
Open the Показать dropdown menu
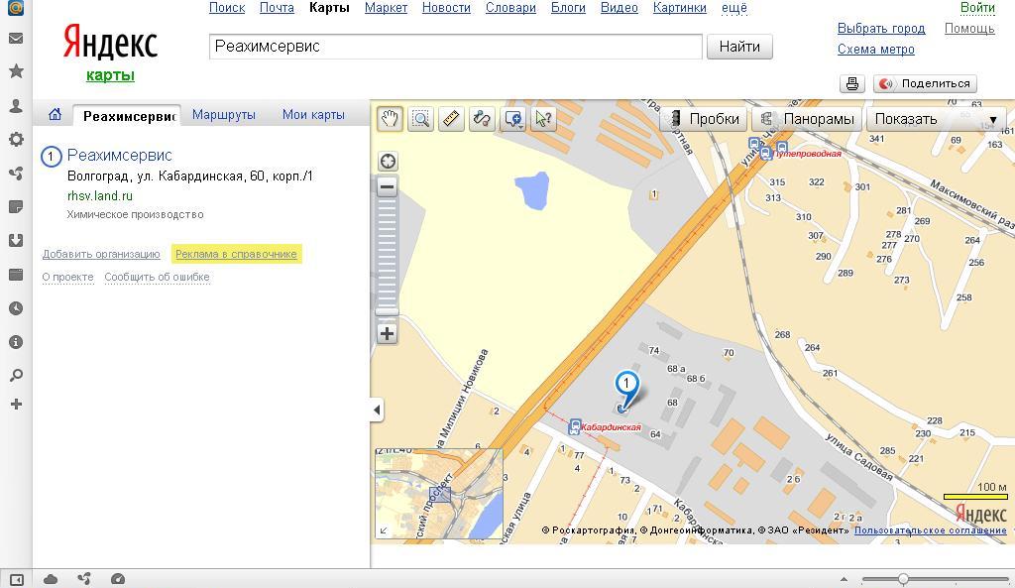[936, 119]
